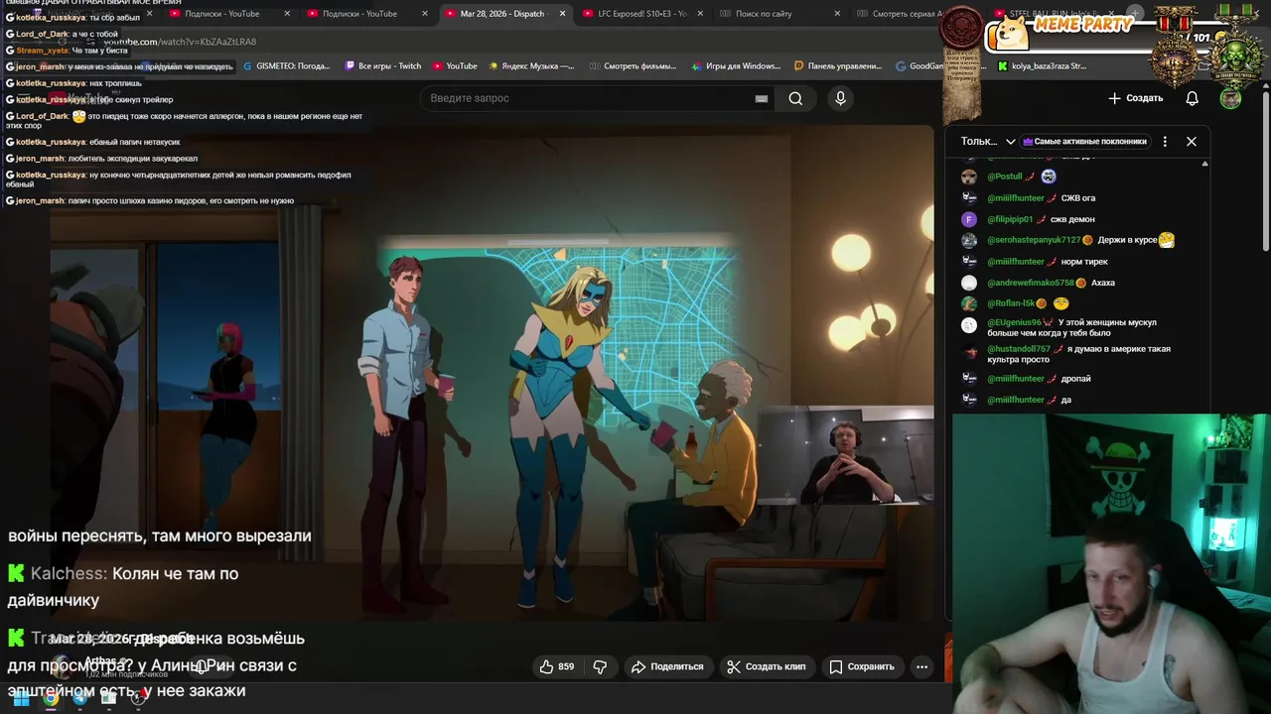Viewport: 1271px width, 714px height.
Task: Open GoodGame bookmark
Action: pyautogui.click(x=920, y=66)
